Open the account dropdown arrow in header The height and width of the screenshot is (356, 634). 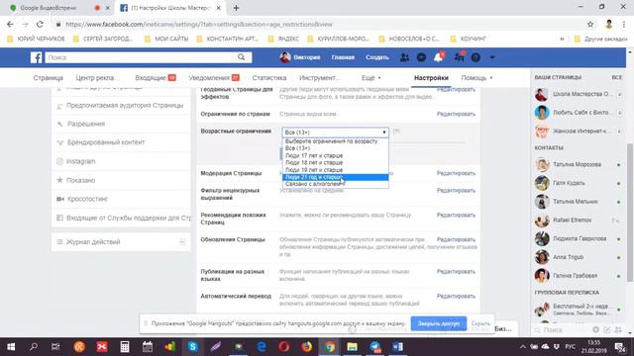pyautogui.click(x=492, y=57)
